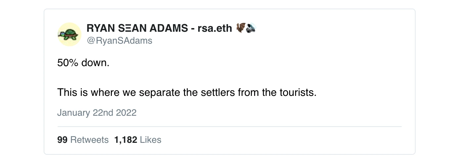Open RYAN SΞAN ADAMS display name
450x162 pixels.
coord(137,29)
